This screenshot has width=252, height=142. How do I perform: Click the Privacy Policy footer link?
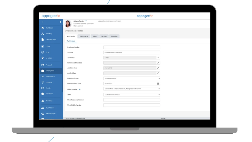tap(81, 118)
